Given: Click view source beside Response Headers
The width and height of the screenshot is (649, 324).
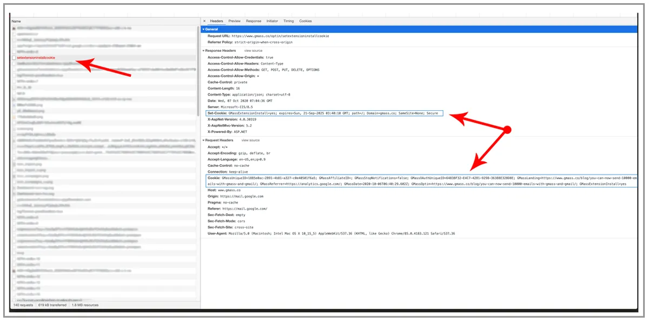Looking at the screenshot, I should click(253, 50).
